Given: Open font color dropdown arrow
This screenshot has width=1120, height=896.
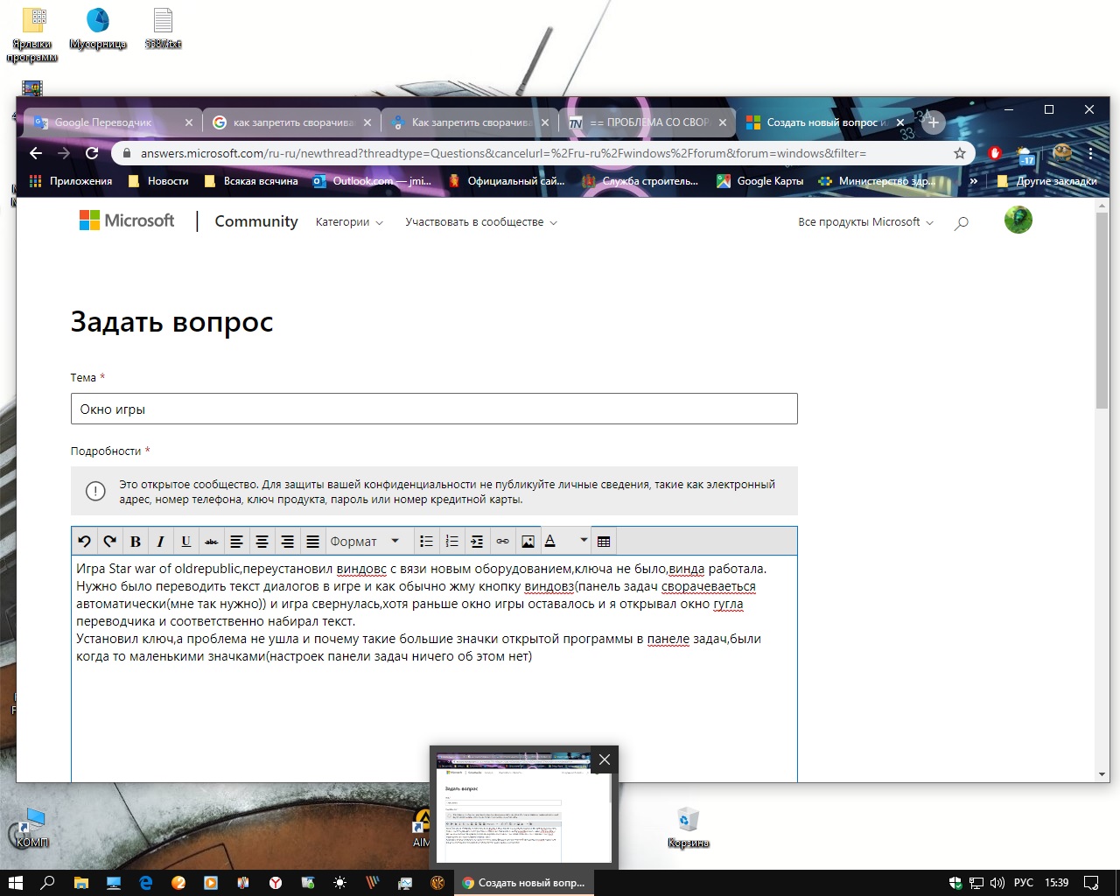Looking at the screenshot, I should pyautogui.click(x=584, y=540).
